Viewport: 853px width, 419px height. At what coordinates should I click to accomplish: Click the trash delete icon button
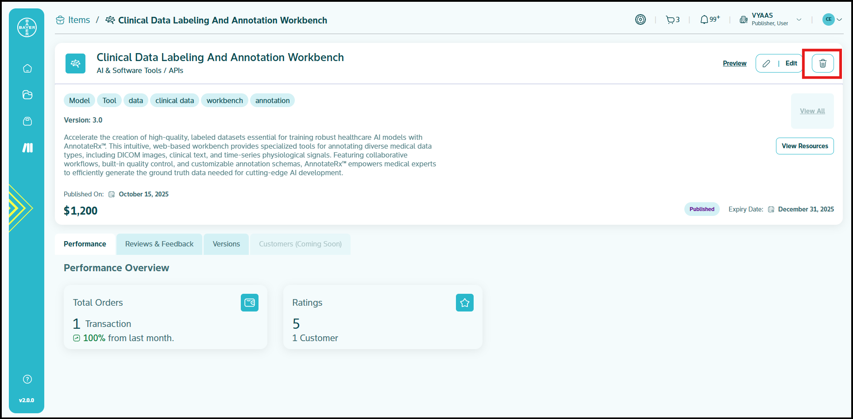[822, 64]
